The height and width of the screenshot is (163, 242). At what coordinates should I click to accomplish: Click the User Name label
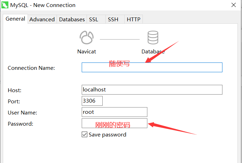click(22, 113)
